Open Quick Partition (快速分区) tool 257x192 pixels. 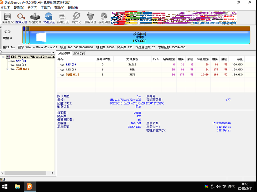click(49, 18)
